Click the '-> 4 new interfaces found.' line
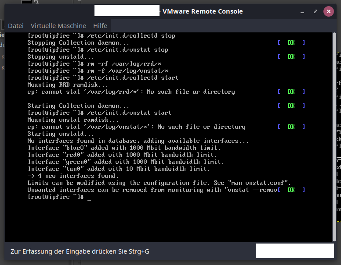Screen dimensions: 341x265 [x=73, y=176]
